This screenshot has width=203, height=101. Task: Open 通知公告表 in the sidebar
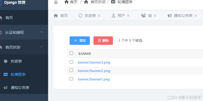24,88
